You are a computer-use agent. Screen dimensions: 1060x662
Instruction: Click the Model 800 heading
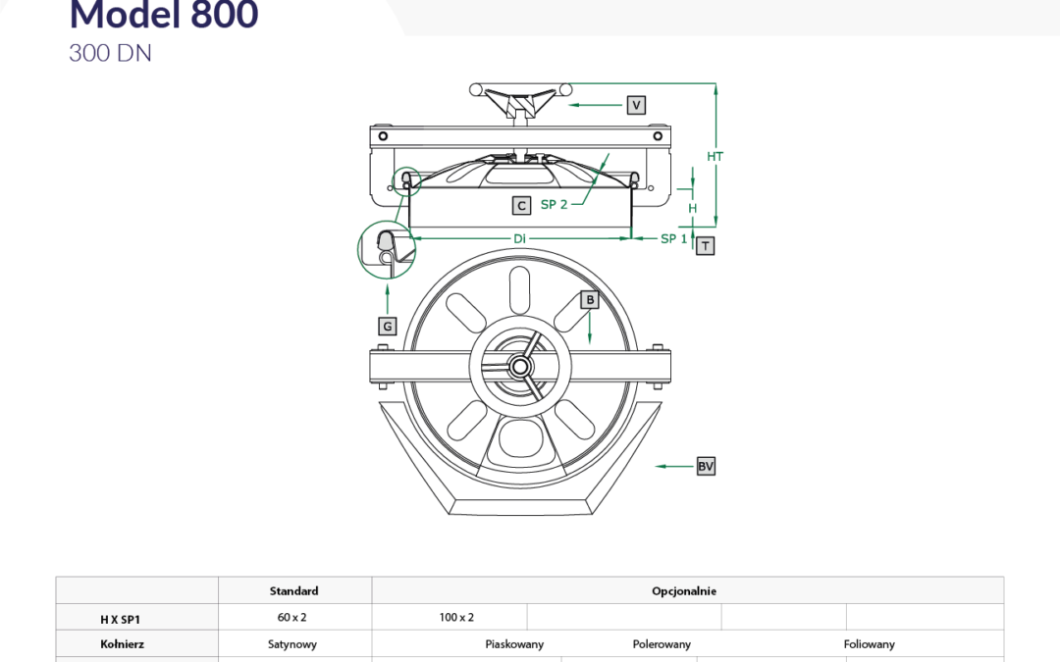pos(164,15)
